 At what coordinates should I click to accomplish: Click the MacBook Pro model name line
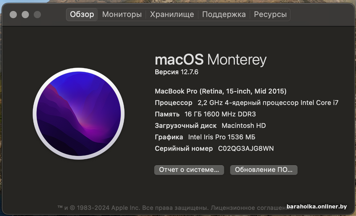coord(220,91)
